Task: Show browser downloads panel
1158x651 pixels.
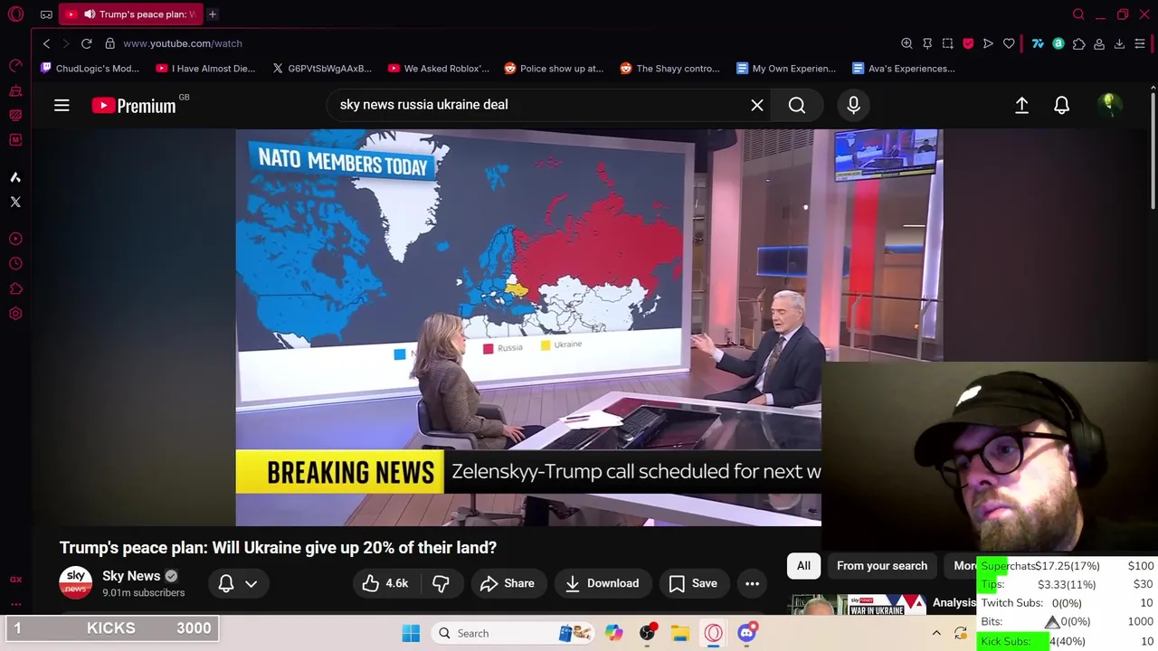Action: [x=1119, y=43]
